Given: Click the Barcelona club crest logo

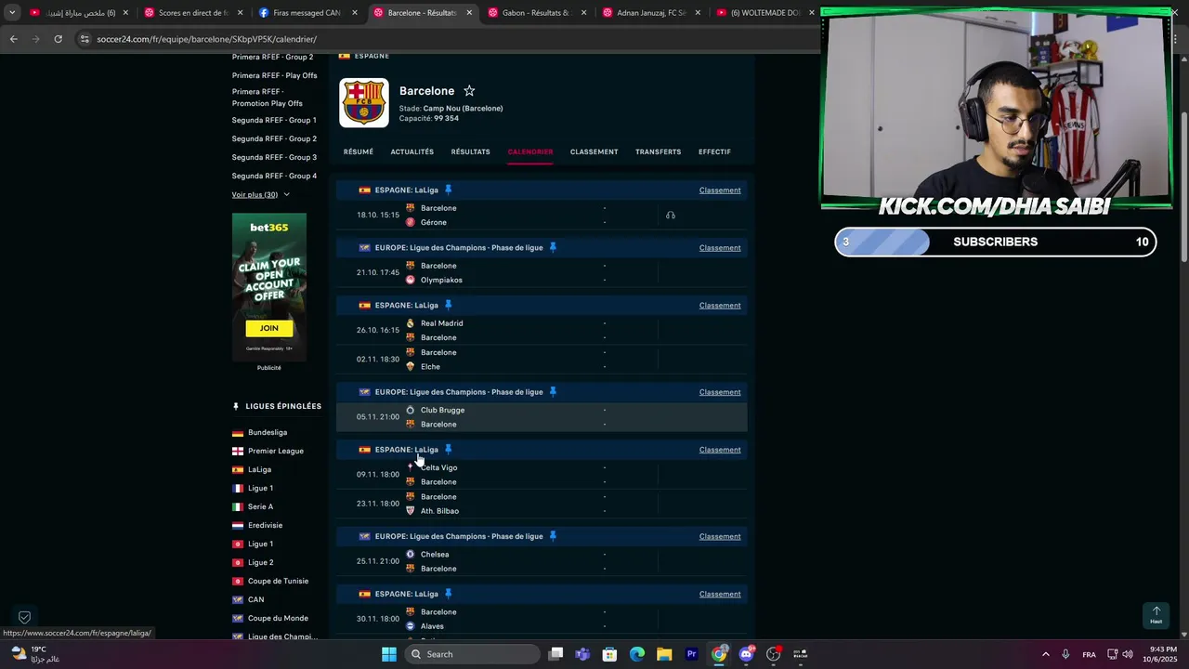Looking at the screenshot, I should [x=363, y=102].
